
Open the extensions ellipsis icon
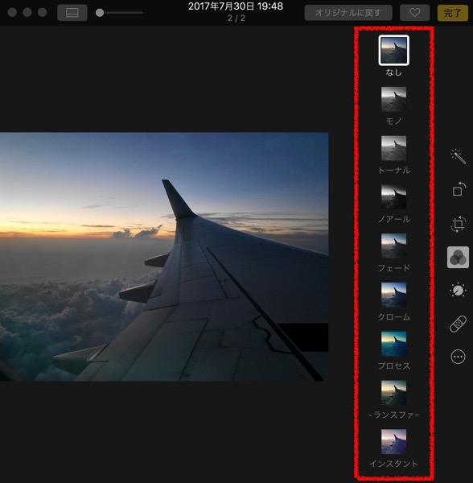tap(458, 357)
